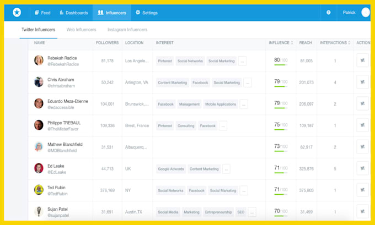Click the REACH column header

click(306, 43)
